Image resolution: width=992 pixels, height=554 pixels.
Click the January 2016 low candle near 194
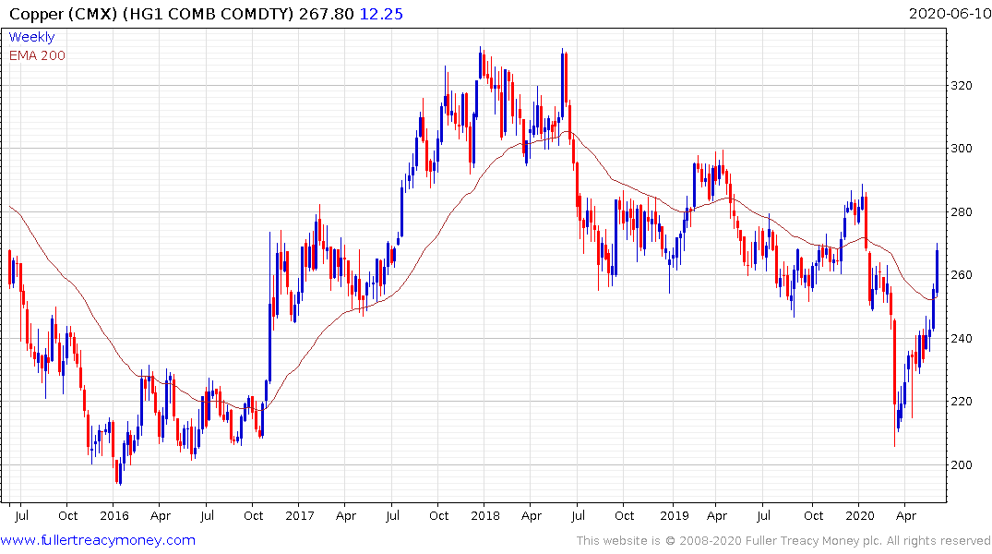(120, 473)
